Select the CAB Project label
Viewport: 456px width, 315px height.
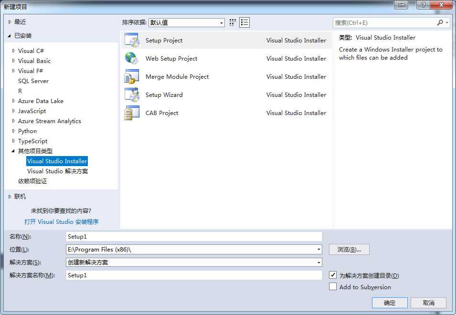(x=162, y=113)
